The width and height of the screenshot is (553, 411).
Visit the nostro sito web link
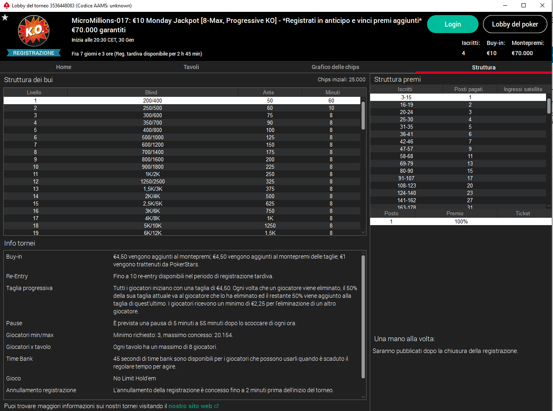[x=190, y=406]
